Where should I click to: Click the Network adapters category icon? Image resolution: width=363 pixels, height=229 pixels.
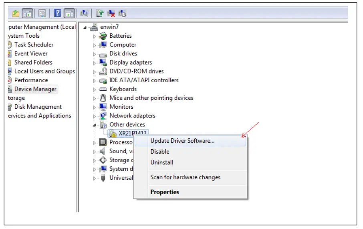[103, 116]
